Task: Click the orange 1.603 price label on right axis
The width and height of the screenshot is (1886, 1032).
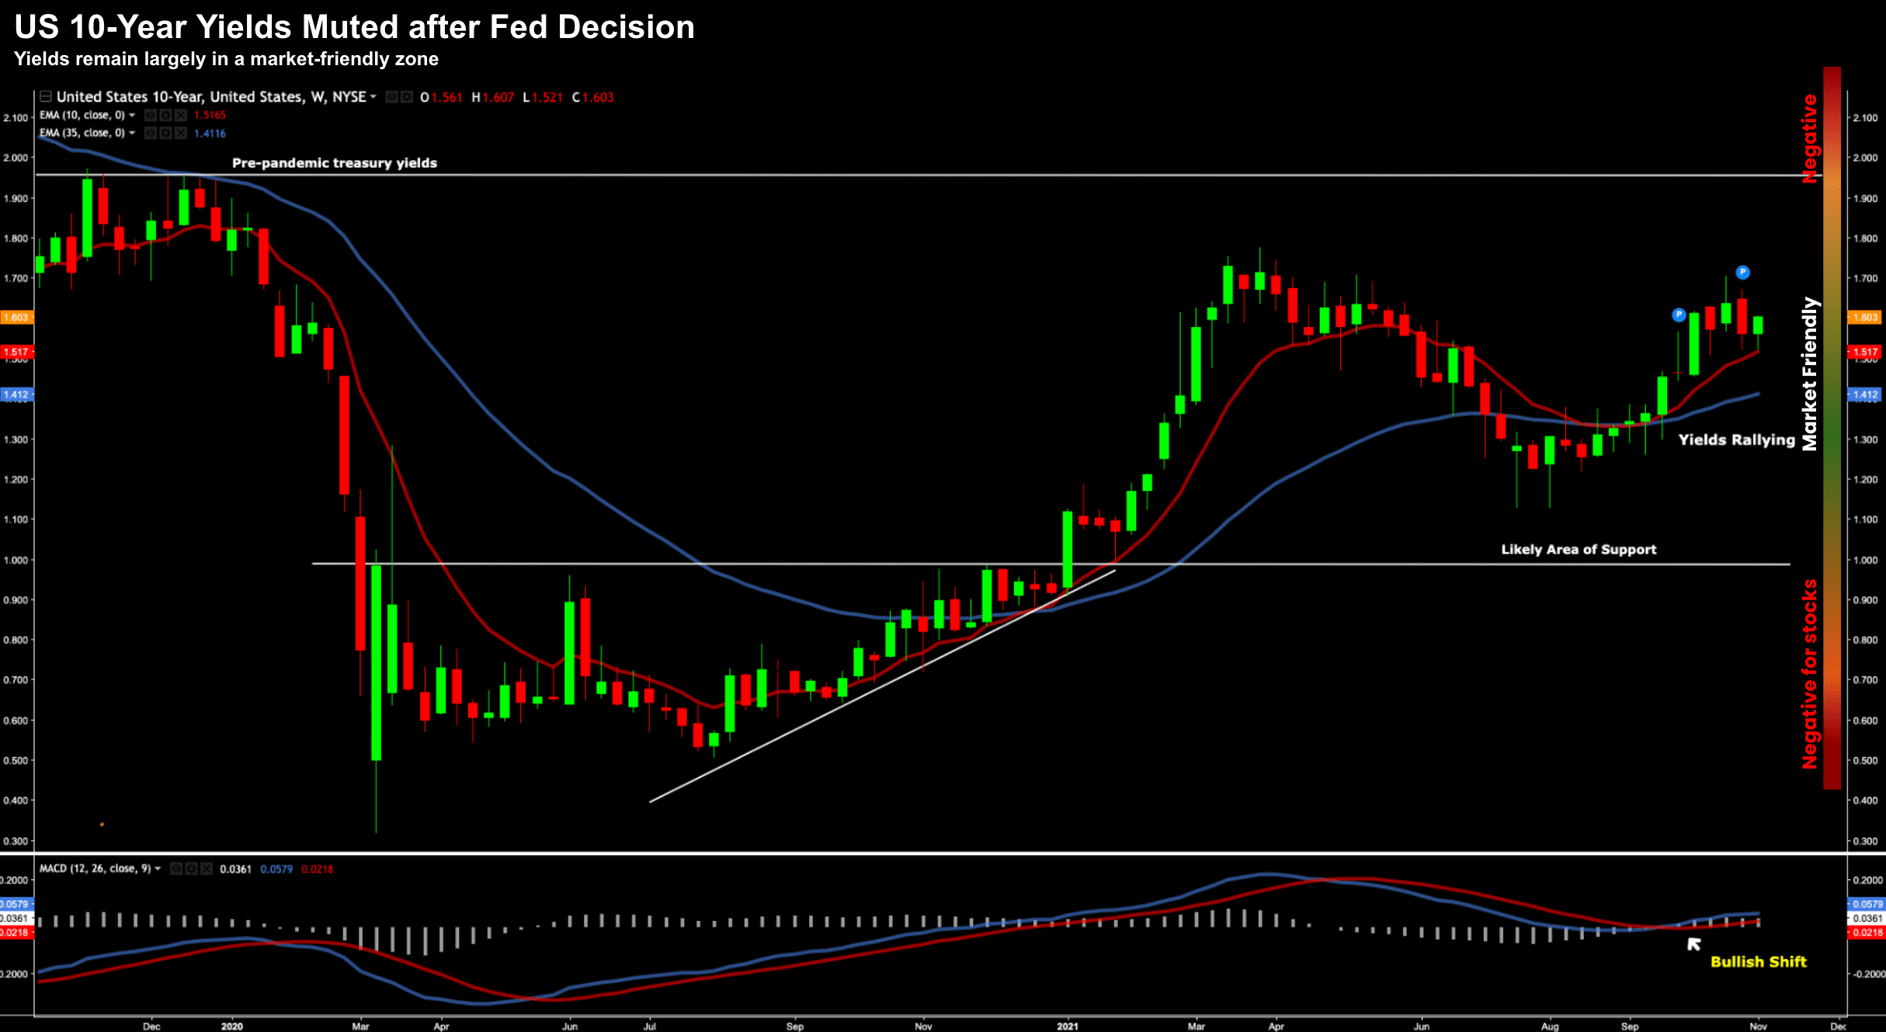Action: (x=1865, y=318)
